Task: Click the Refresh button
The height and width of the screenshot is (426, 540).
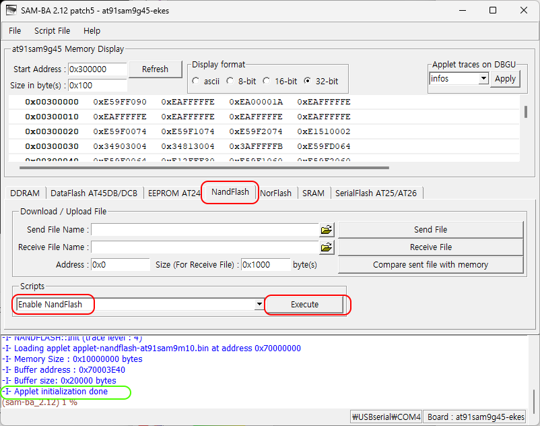Action: (x=155, y=69)
